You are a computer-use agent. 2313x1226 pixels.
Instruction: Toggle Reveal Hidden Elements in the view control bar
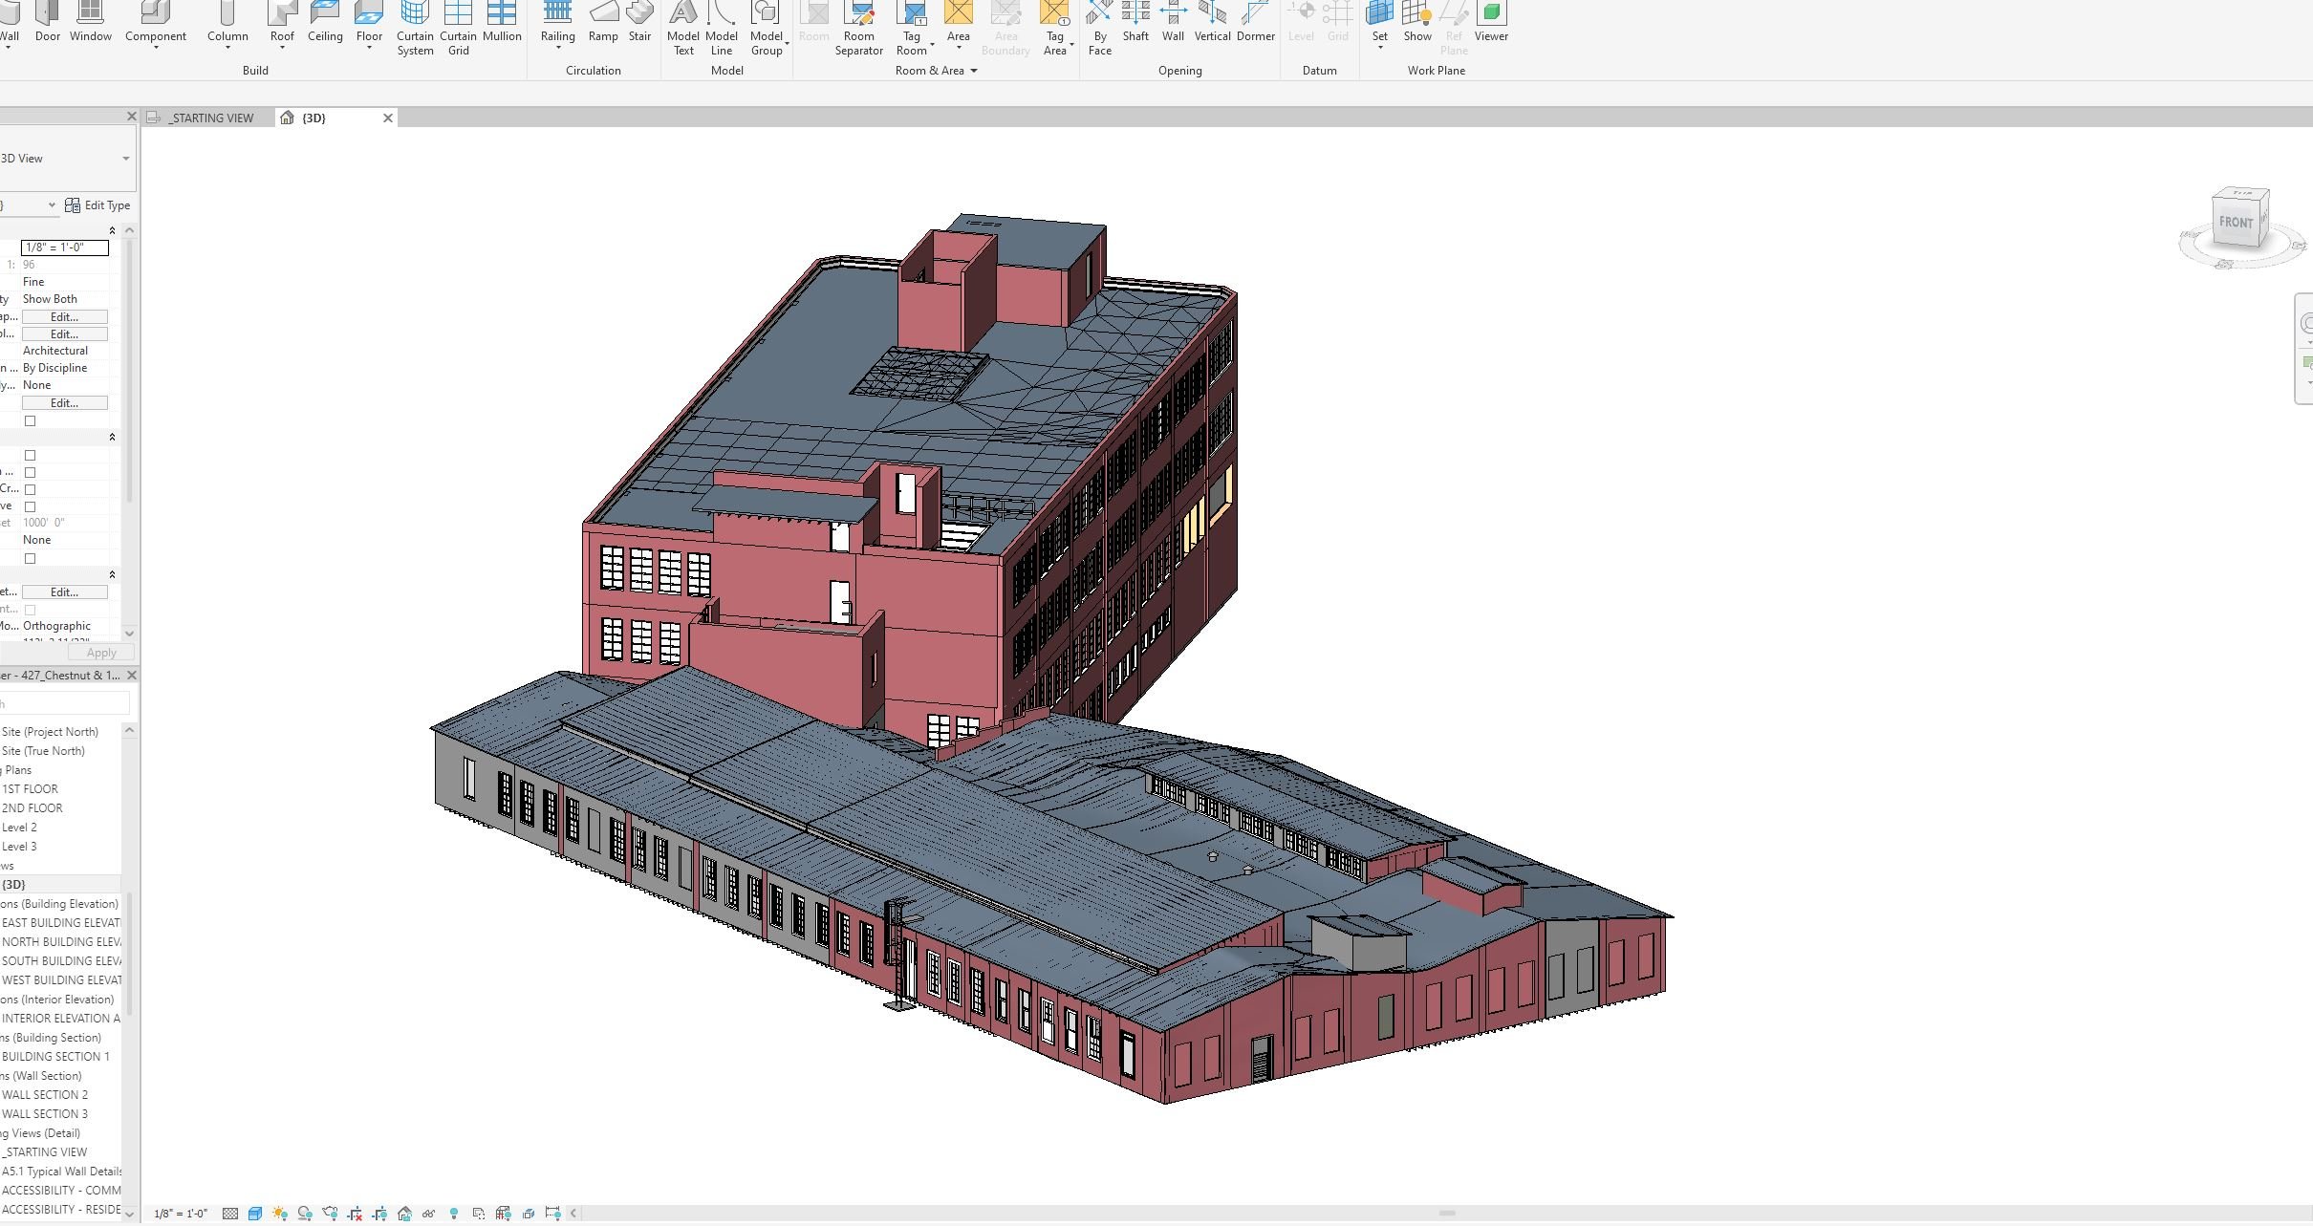455,1214
